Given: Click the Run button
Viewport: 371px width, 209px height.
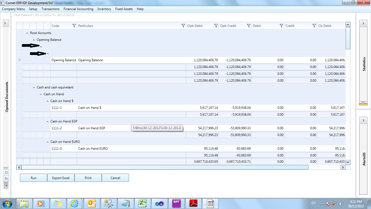Looking at the screenshot, I should tap(34, 178).
